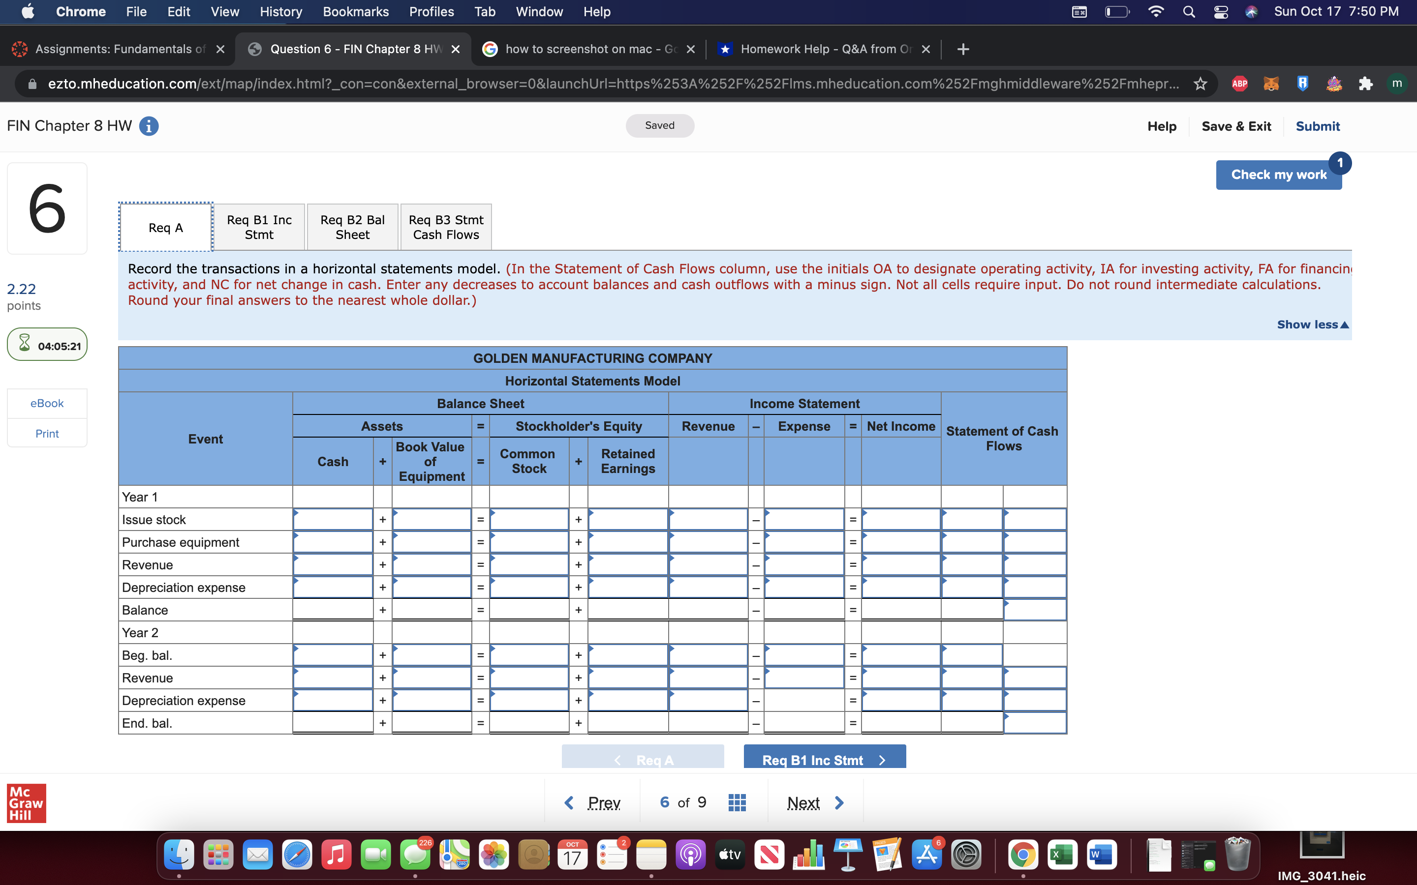This screenshot has height=885, width=1417.
Task: Open the eBook link in the sidebar
Action: pyautogui.click(x=47, y=403)
